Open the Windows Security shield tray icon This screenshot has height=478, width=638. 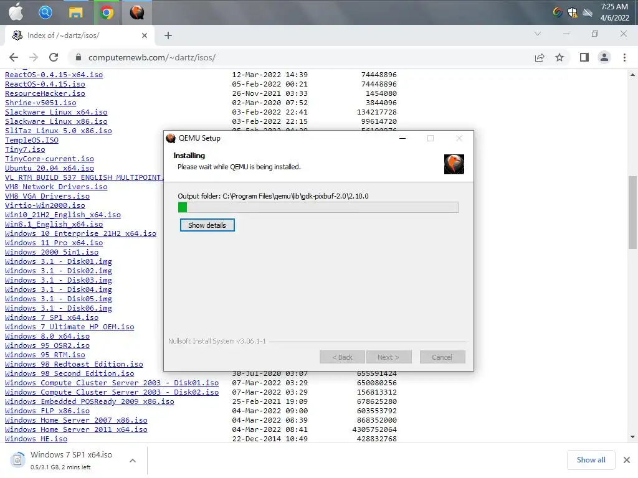click(573, 12)
